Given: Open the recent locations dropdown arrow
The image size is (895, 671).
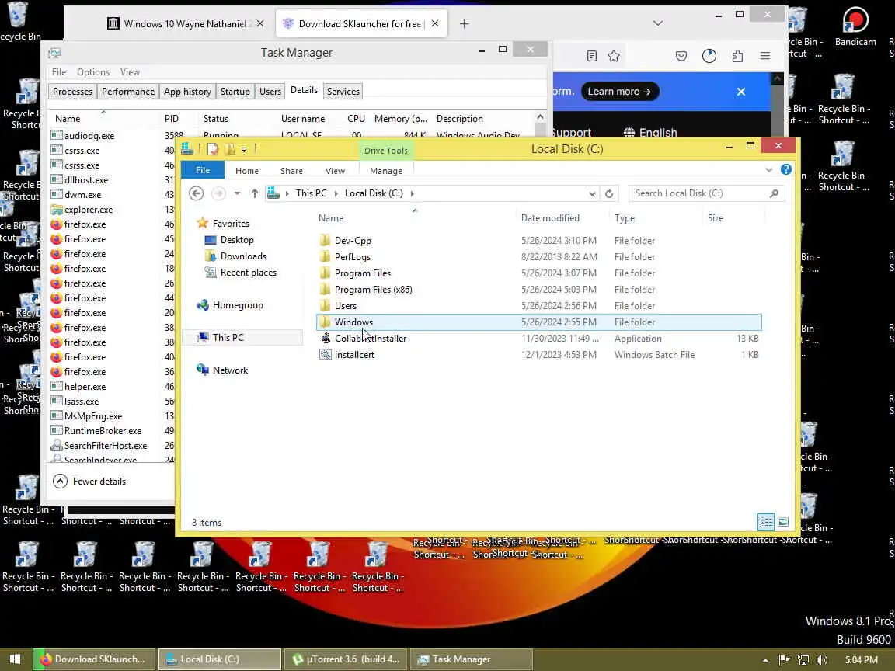Looking at the screenshot, I should coord(237,193).
